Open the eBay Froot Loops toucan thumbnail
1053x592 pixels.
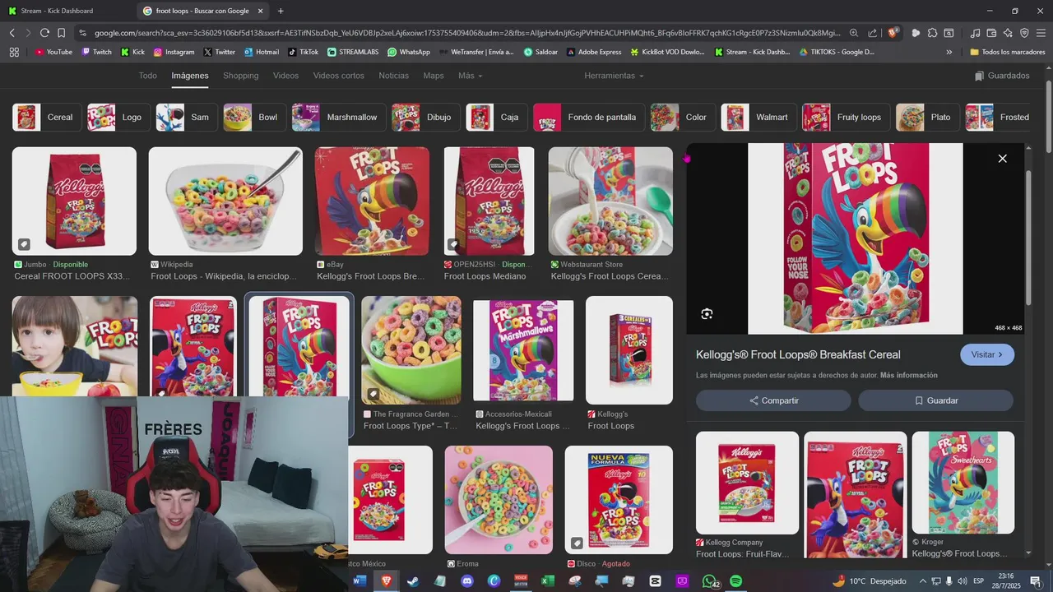click(x=372, y=201)
